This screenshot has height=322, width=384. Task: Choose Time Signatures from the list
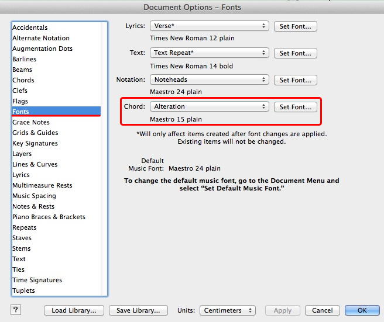37,280
